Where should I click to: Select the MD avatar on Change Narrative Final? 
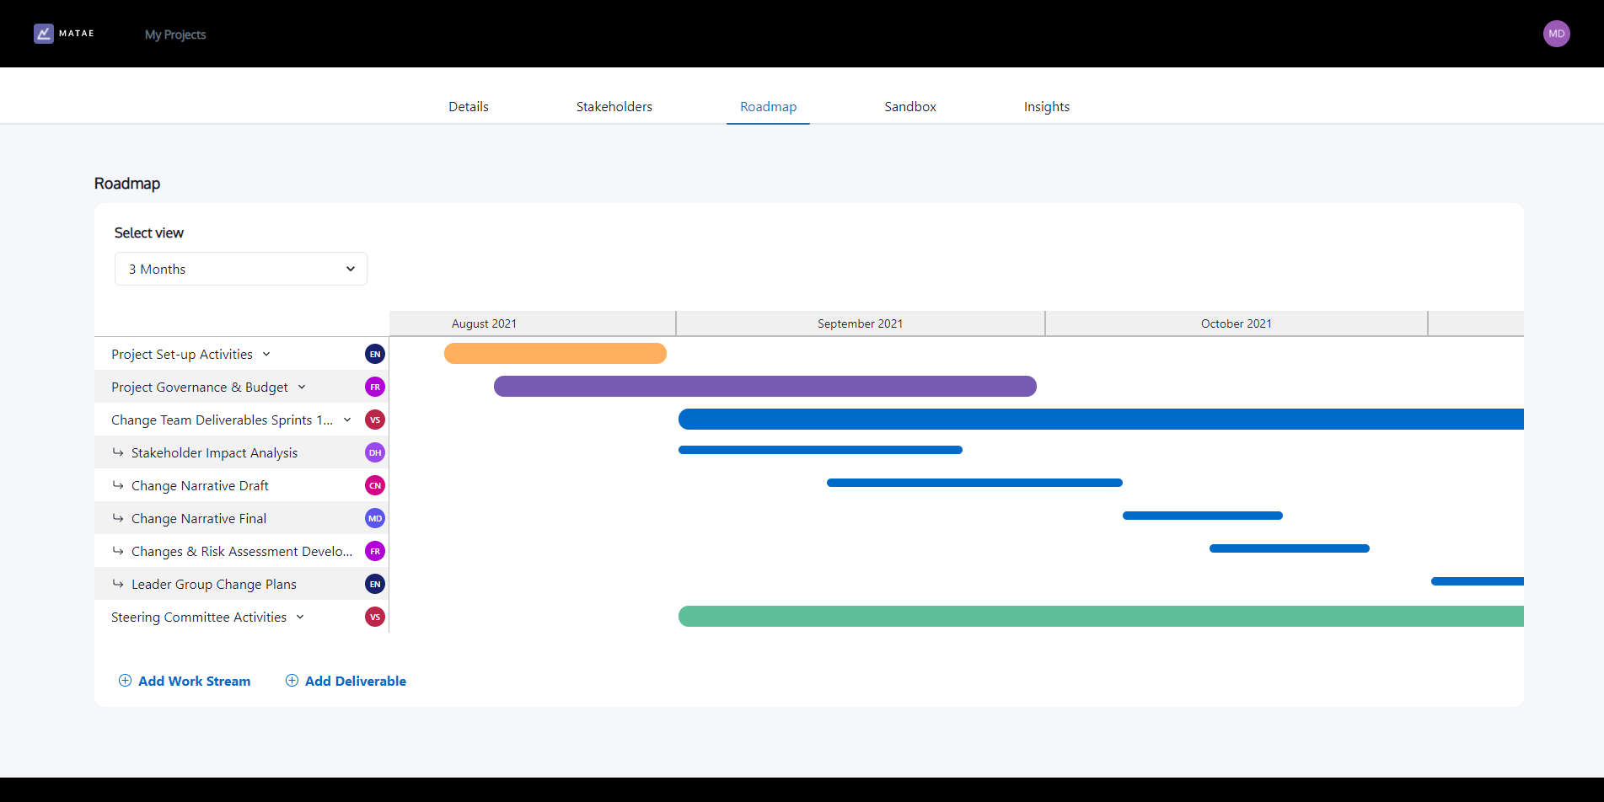click(374, 518)
